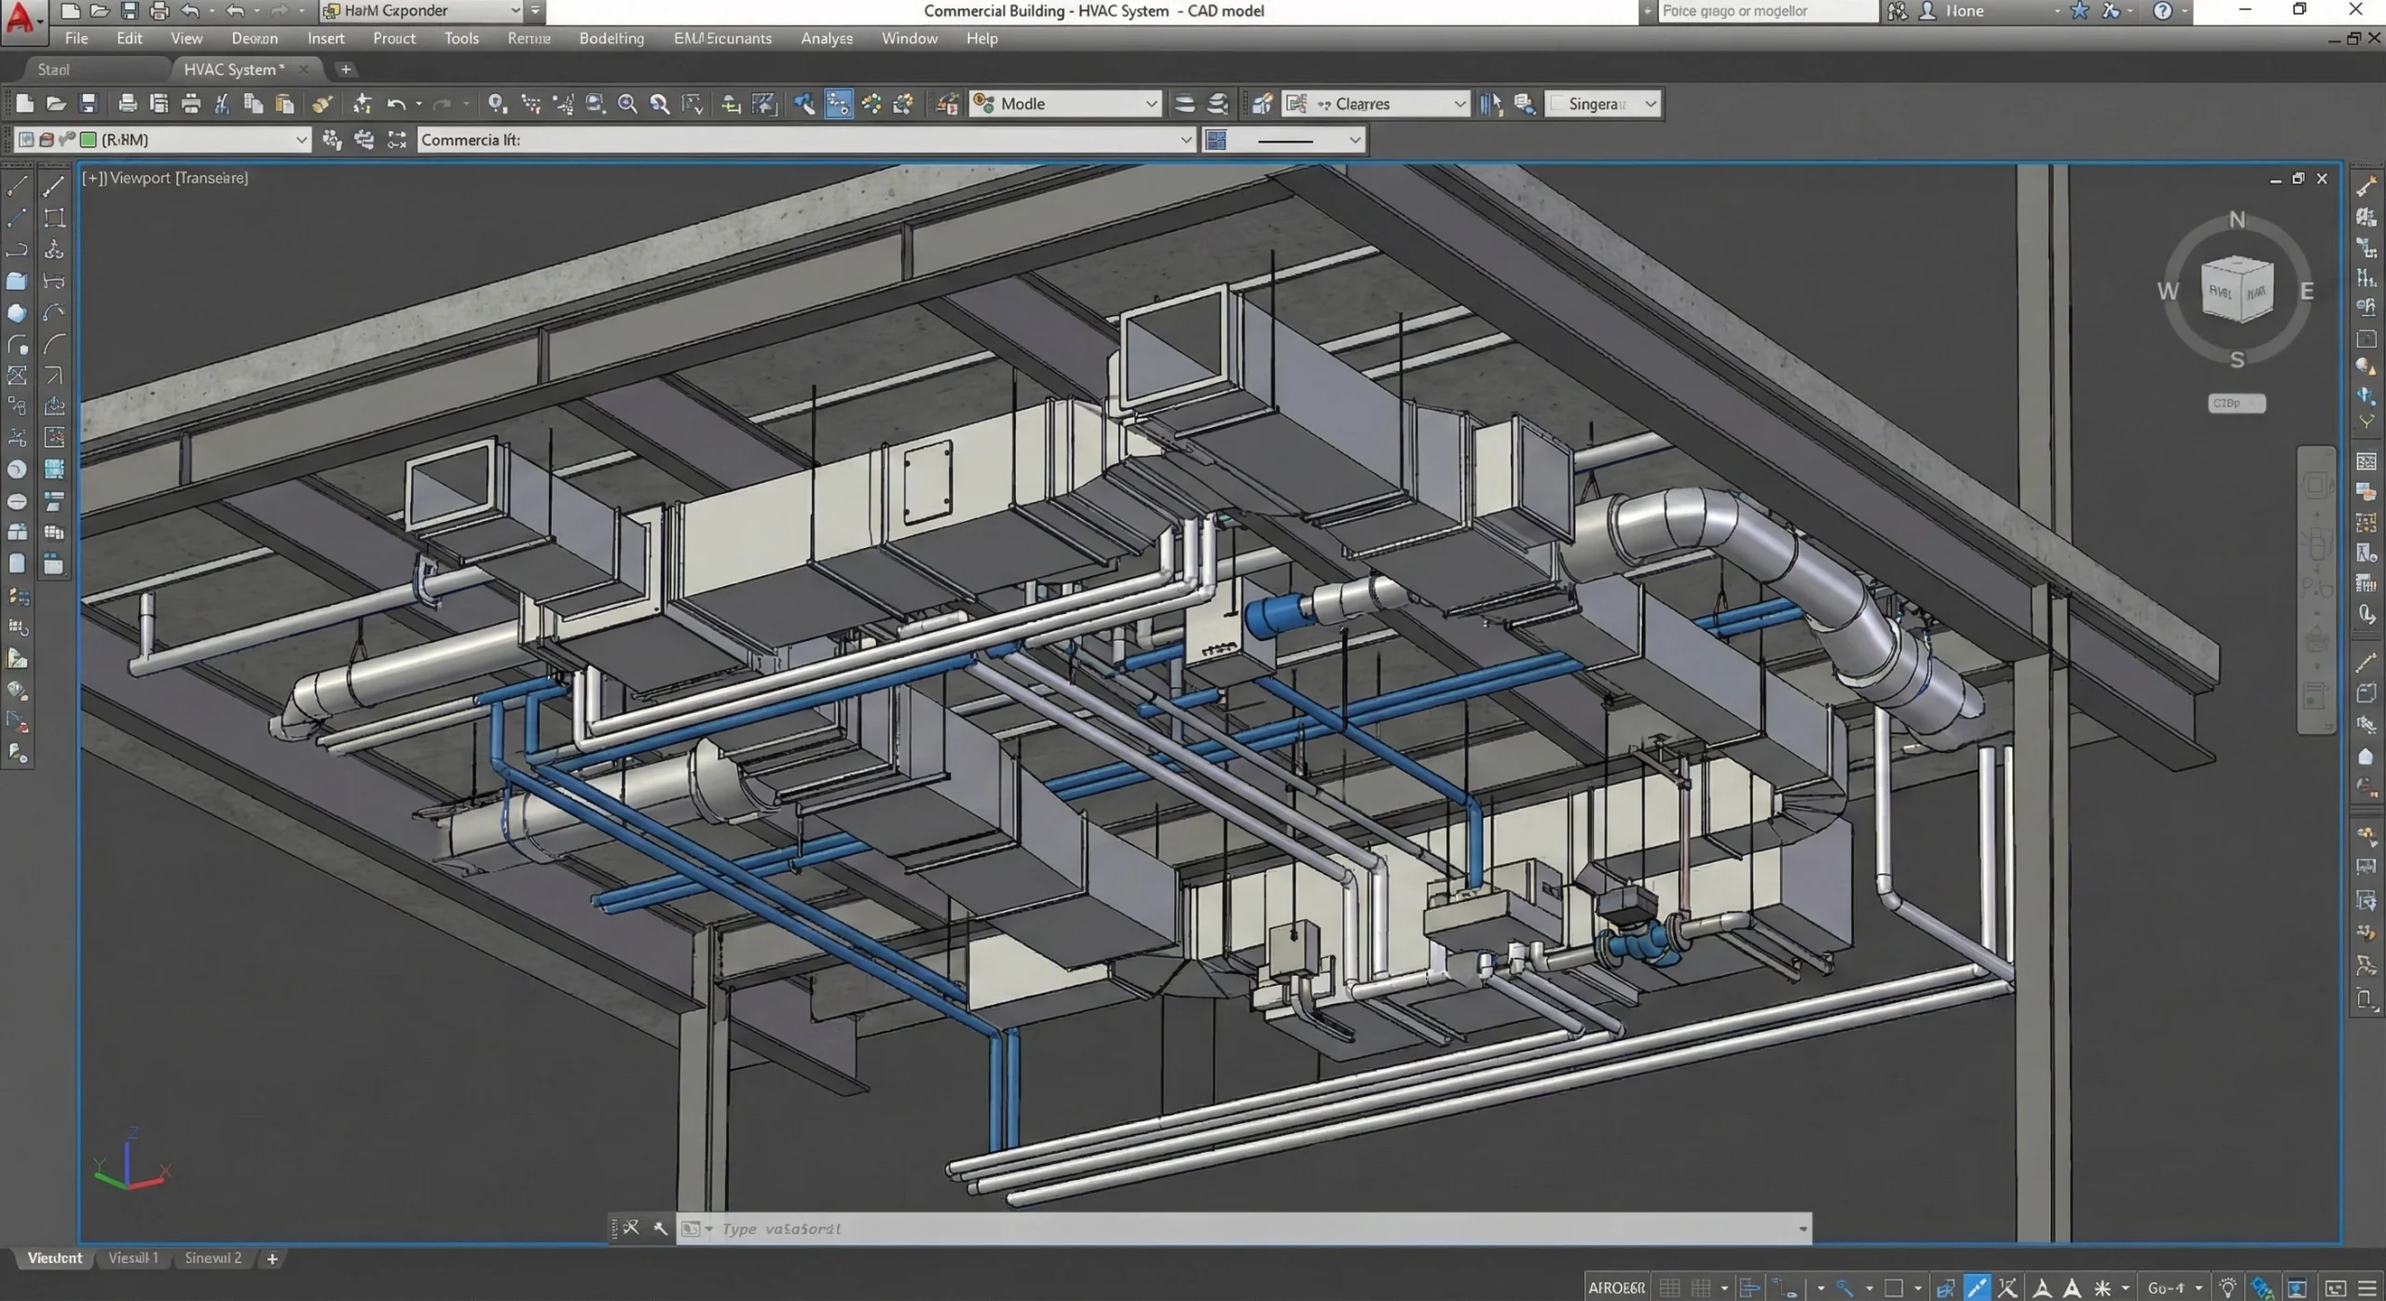The width and height of the screenshot is (2386, 1301).
Task: Toggle the lightbulb isolate objects button
Action: click(x=2228, y=1288)
